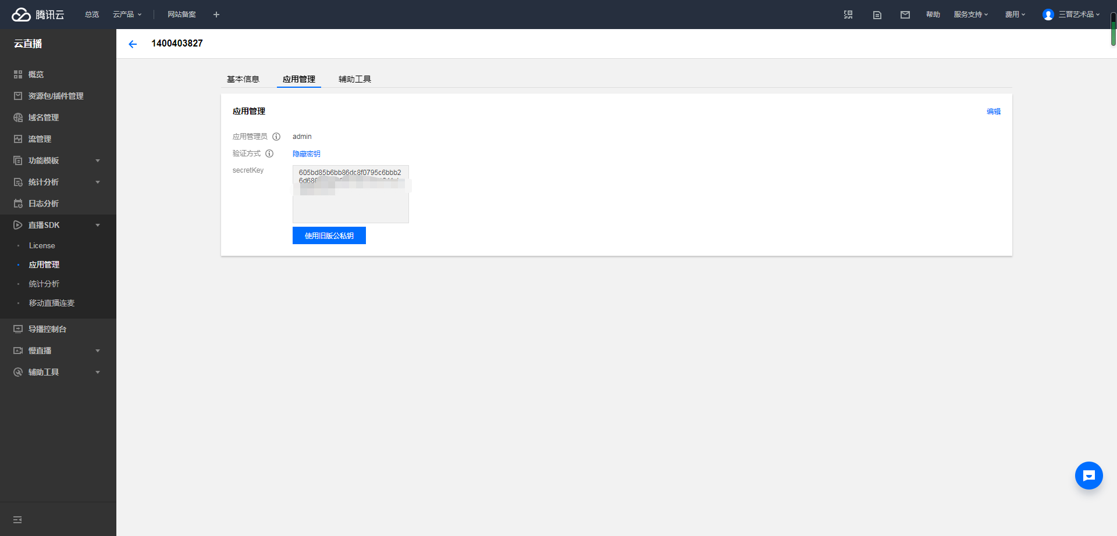Open the 服务支持 dropdown
The image size is (1117, 536).
[970, 15]
